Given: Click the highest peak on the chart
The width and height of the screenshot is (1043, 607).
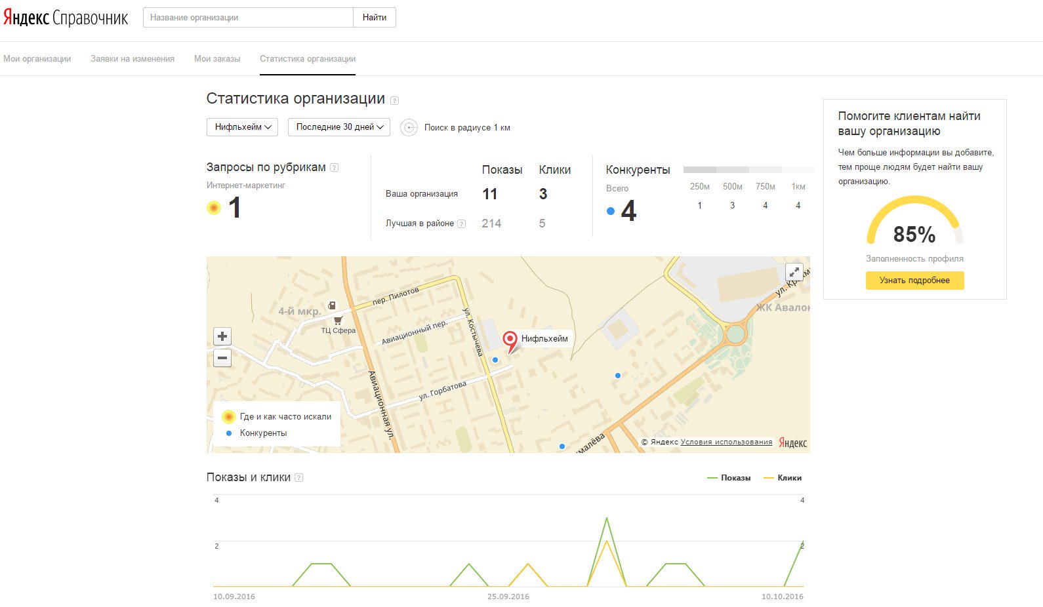Looking at the screenshot, I should tap(607, 519).
